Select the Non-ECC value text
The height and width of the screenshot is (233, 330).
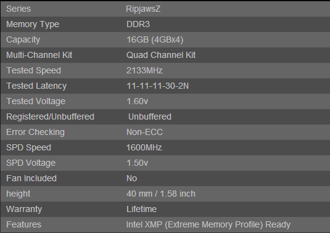click(144, 132)
